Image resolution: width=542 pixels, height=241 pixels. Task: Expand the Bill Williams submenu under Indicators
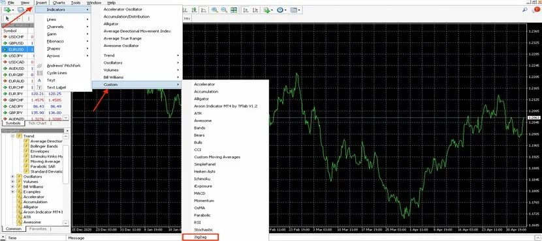136,78
